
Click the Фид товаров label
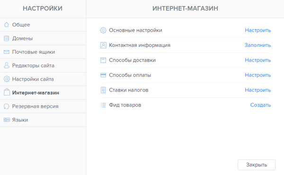(x=125, y=105)
